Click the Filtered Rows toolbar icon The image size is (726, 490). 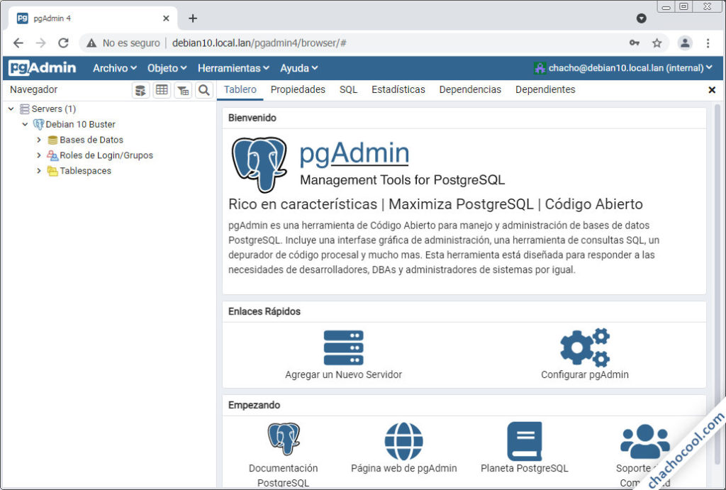(183, 90)
